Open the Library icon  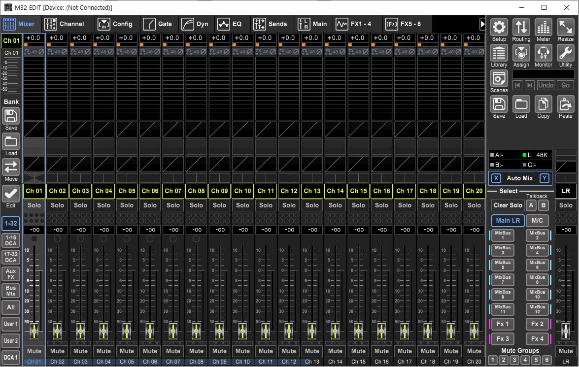(499, 53)
